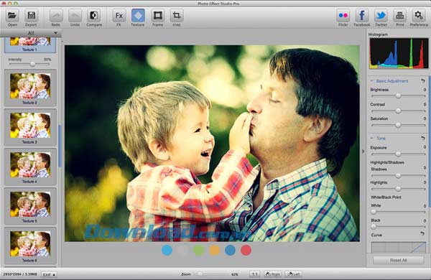Rotate image with the Left button
This screenshot has height=280, width=431.
293,274
